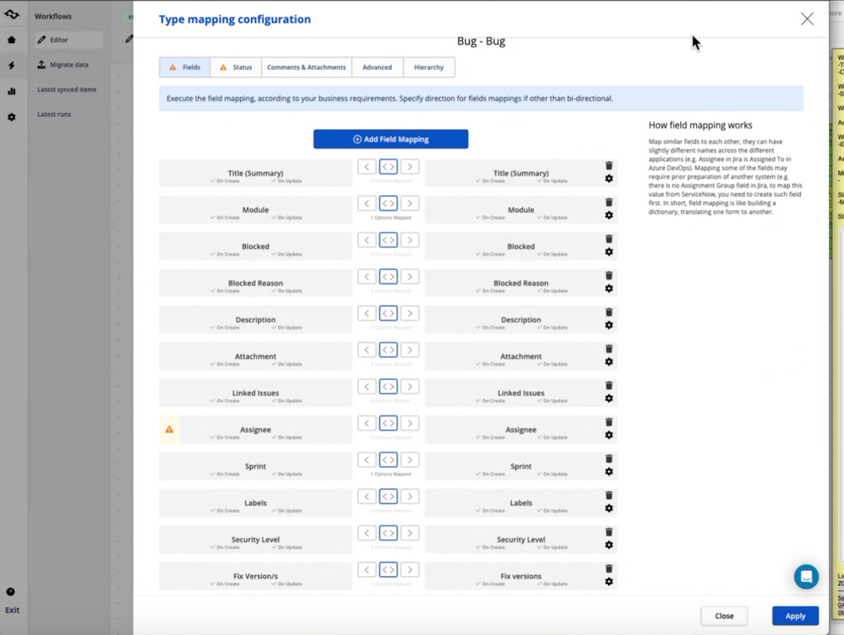The width and height of the screenshot is (844, 635).
Task: Click the Close button
Action: (x=724, y=616)
